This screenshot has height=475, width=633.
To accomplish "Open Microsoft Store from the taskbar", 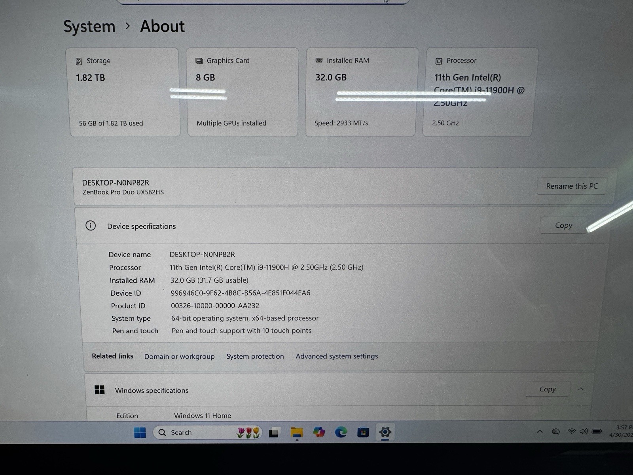I will [x=363, y=432].
